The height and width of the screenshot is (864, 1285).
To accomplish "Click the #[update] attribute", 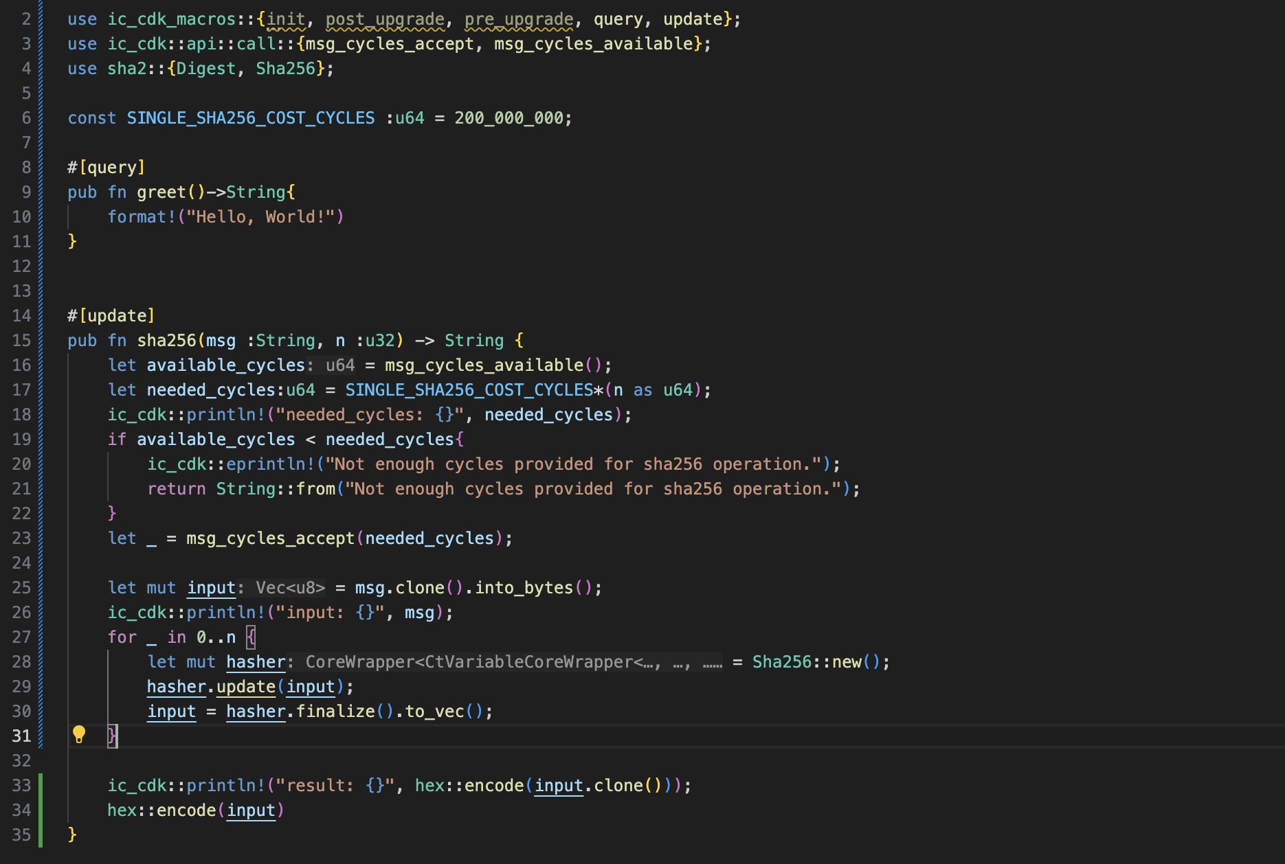I will tap(111, 316).
